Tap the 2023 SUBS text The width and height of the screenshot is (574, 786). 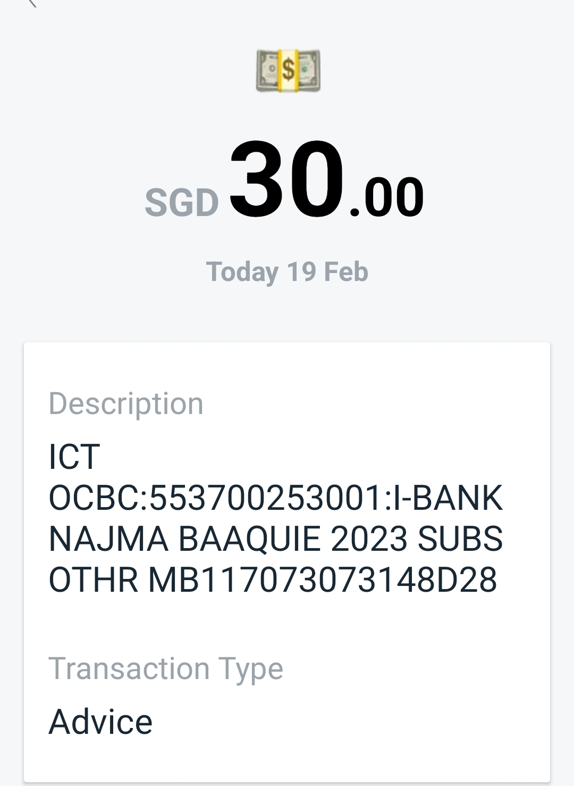coord(417,539)
